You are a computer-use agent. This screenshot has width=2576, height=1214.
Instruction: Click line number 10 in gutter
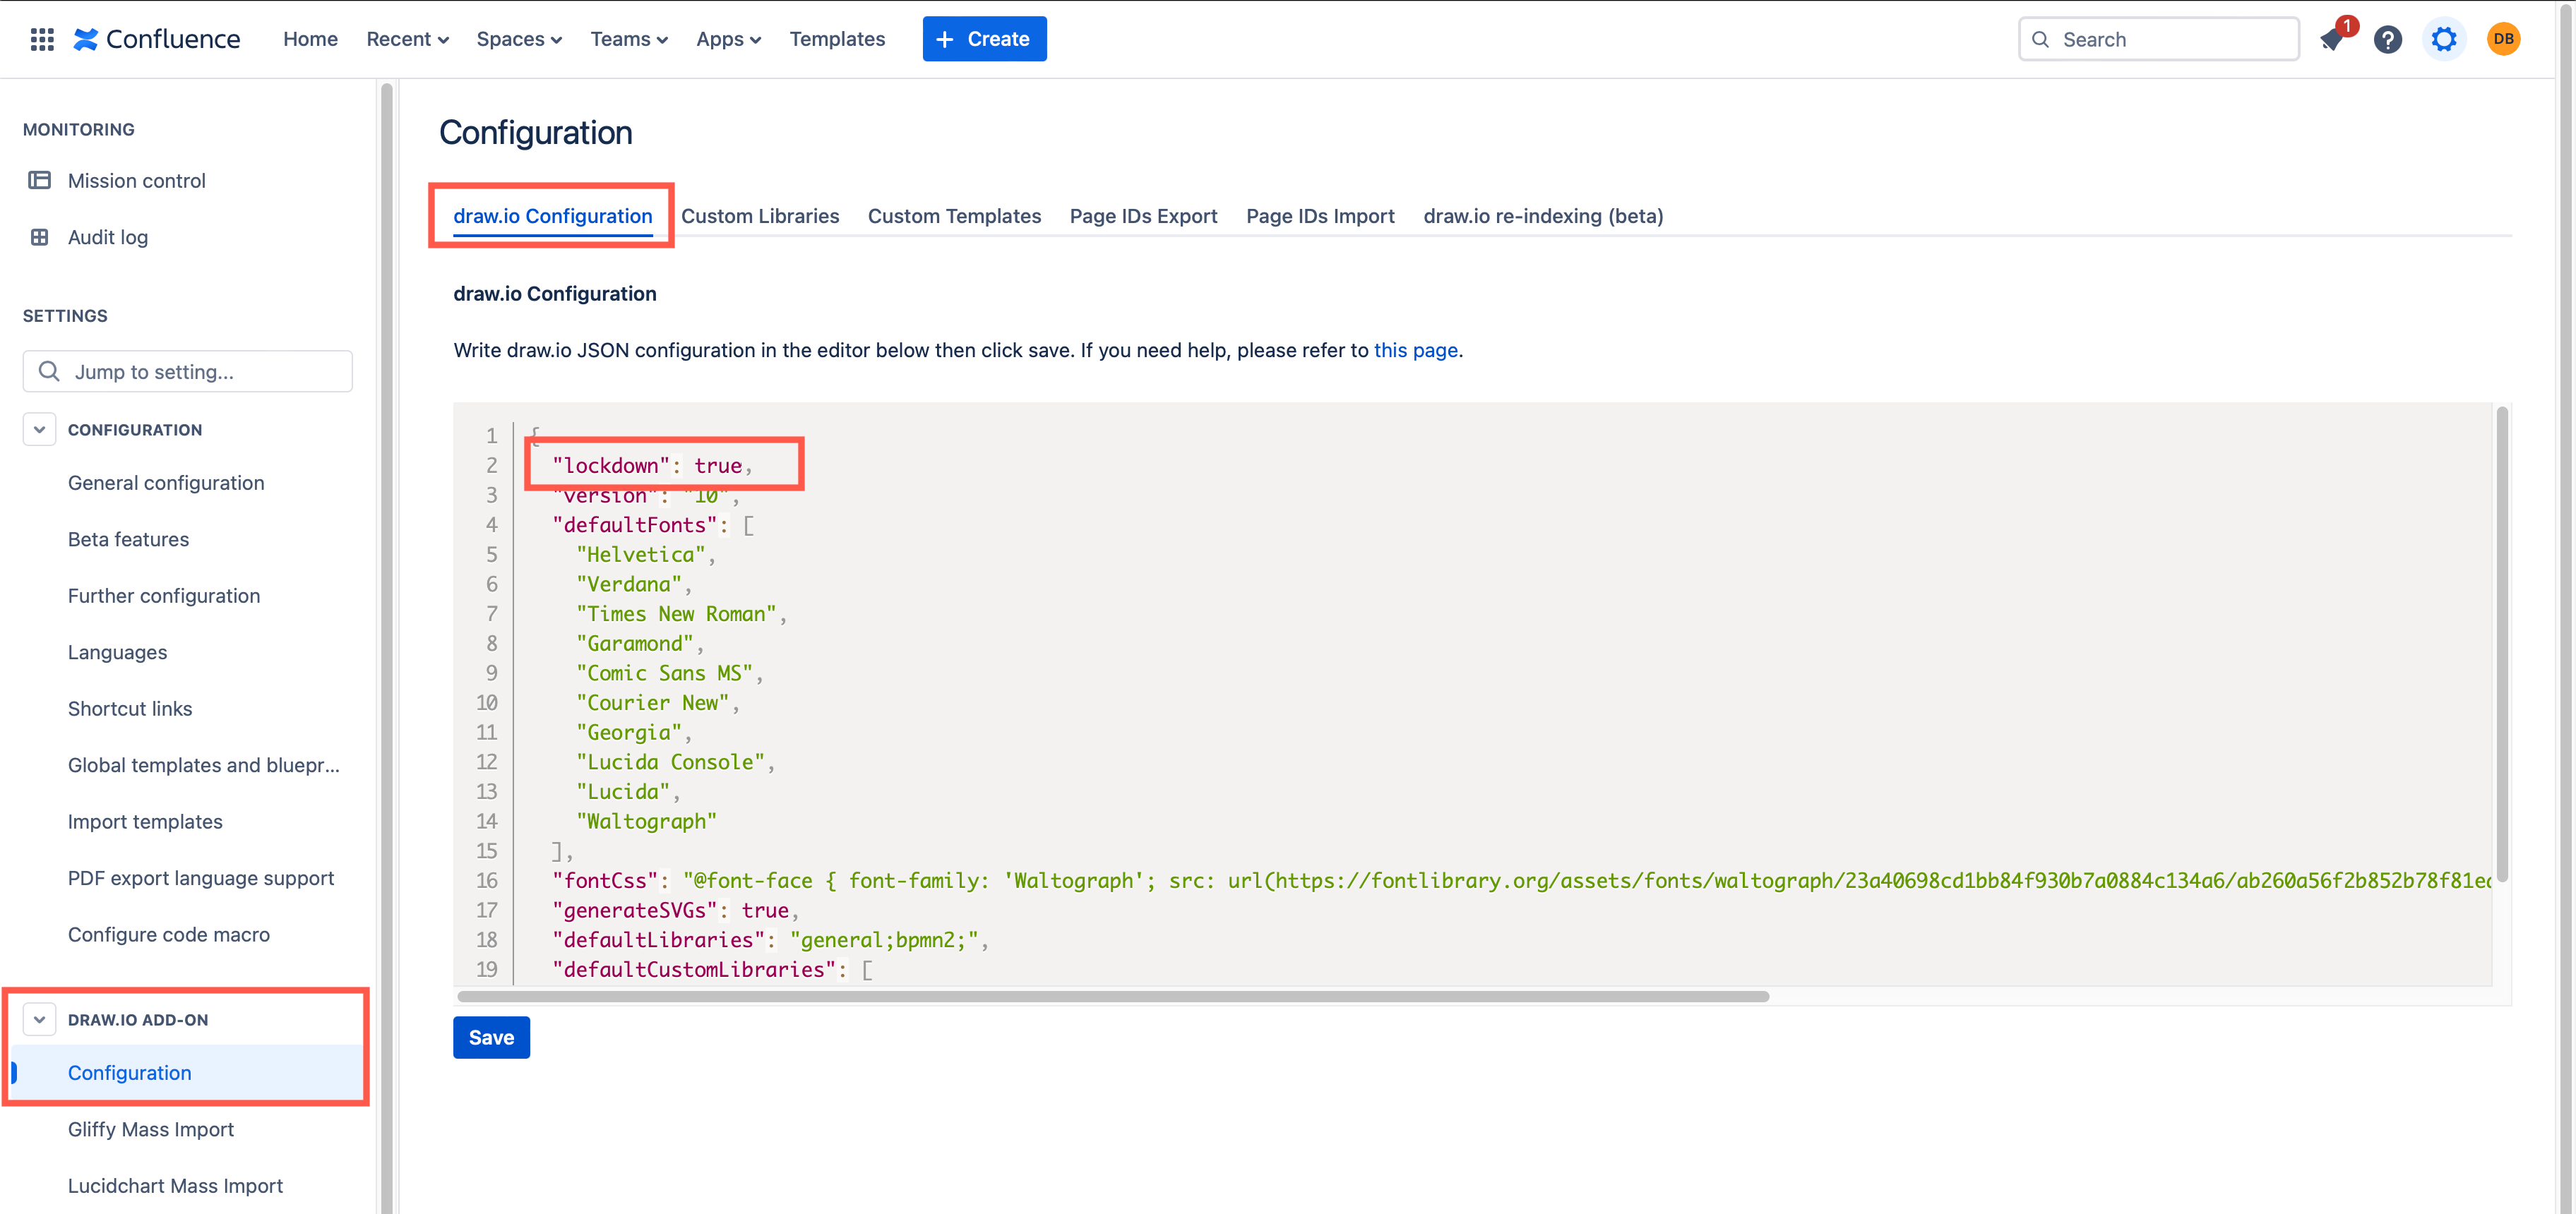click(487, 702)
